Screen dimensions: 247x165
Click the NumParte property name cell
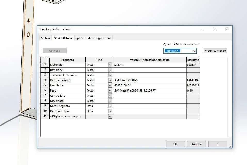pos(67,85)
